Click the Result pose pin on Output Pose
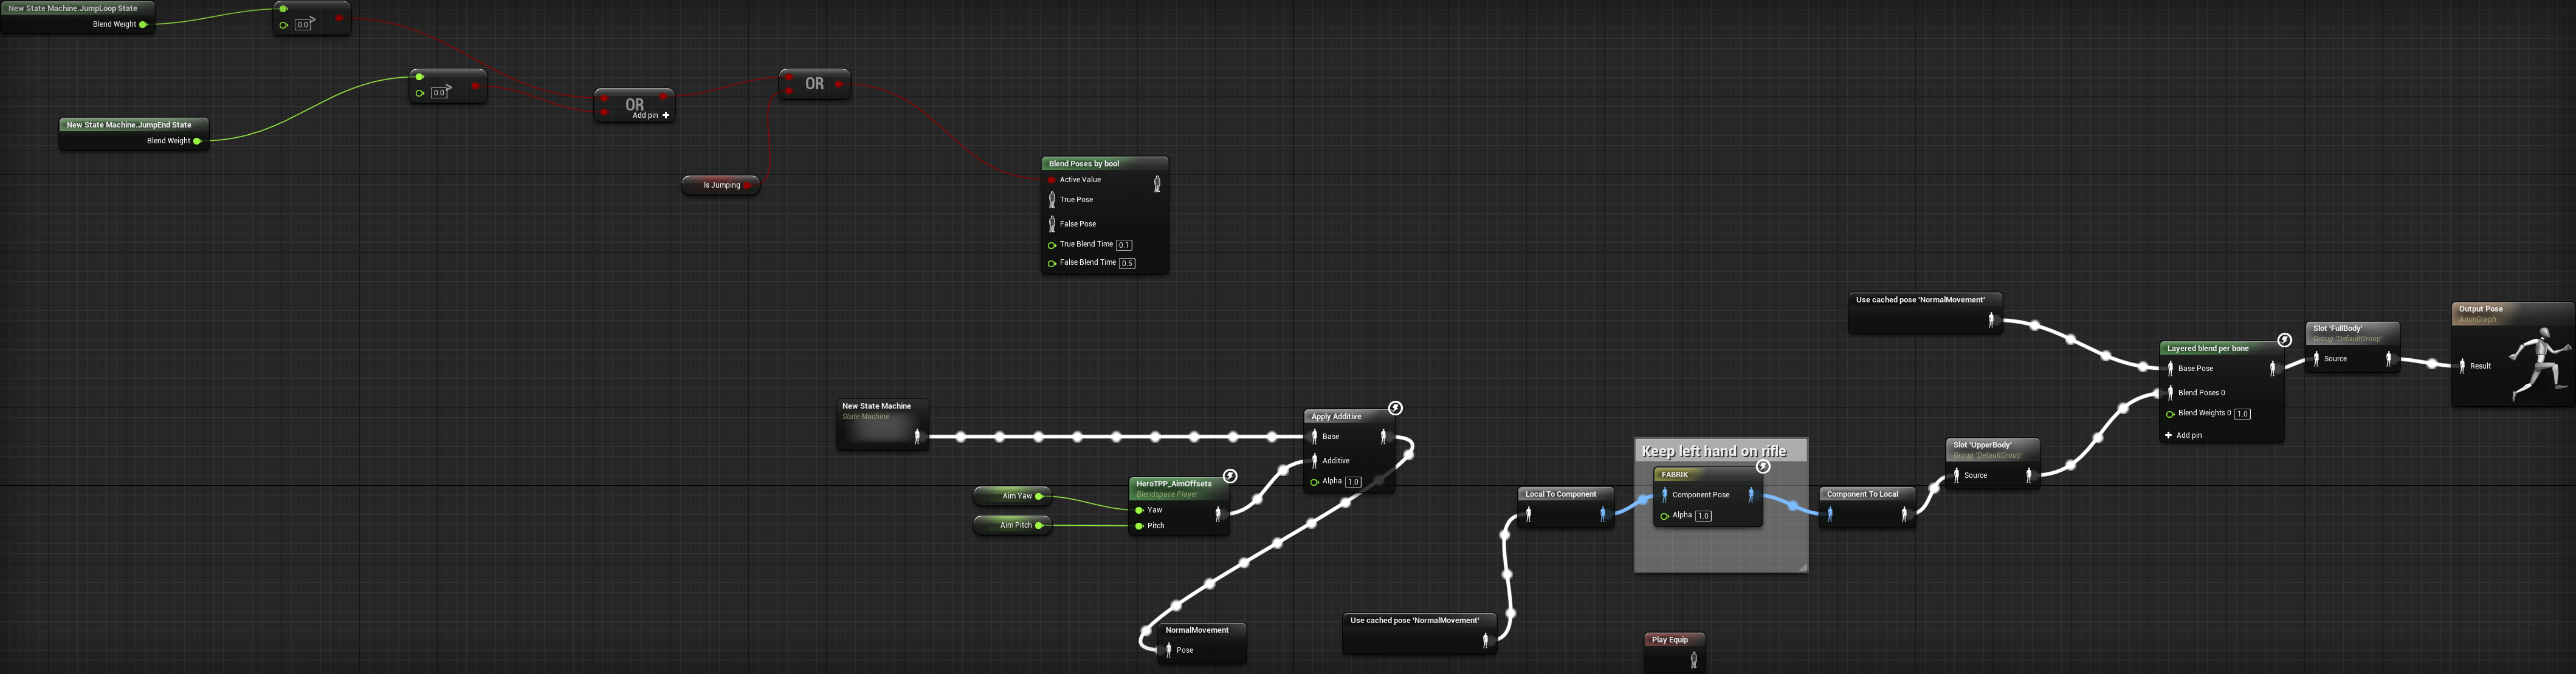This screenshot has width=2576, height=674. click(x=2462, y=367)
